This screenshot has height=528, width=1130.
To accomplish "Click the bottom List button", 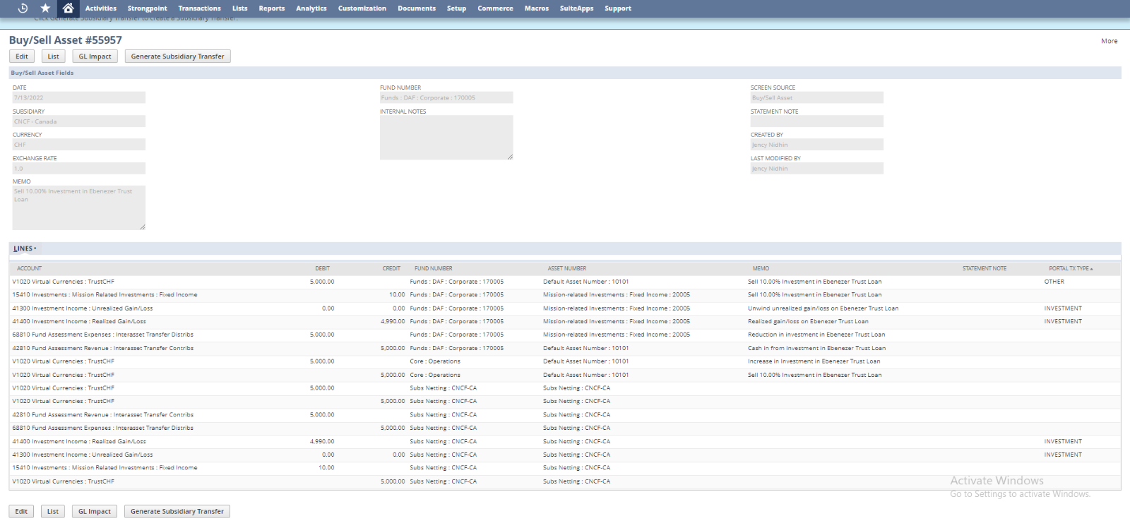I will [53, 512].
